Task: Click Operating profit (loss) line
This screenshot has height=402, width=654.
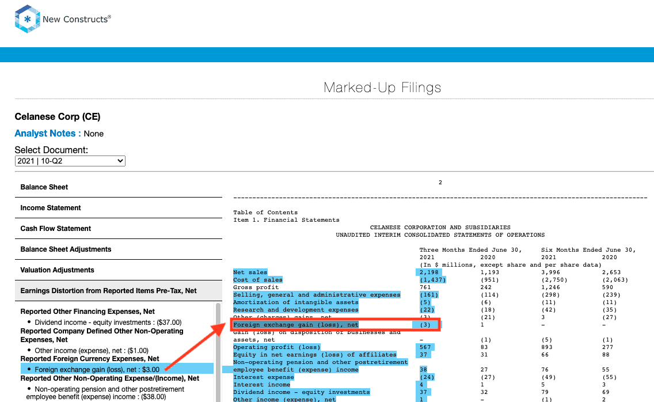Action: pyautogui.click(x=276, y=347)
